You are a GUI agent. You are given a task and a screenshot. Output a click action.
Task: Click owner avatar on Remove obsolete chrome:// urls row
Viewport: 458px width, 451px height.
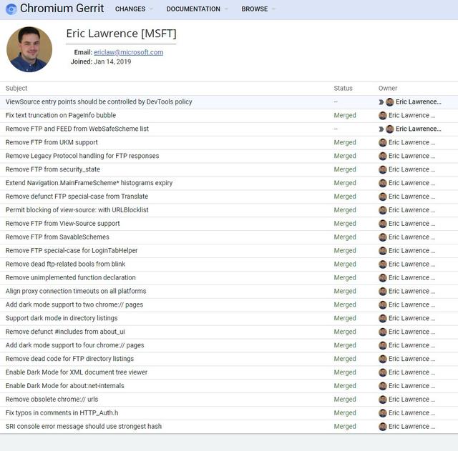pos(383,400)
